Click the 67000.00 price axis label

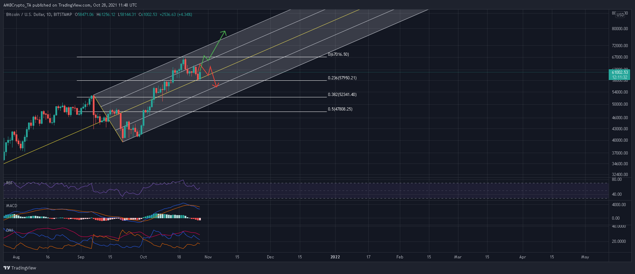tap(620, 57)
